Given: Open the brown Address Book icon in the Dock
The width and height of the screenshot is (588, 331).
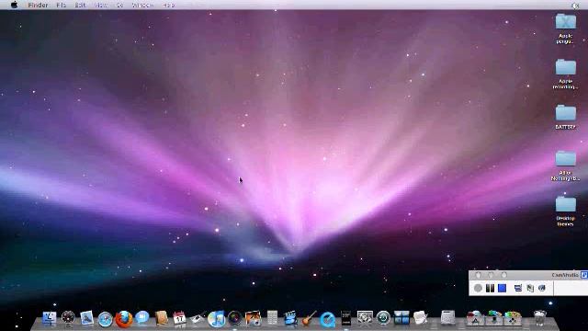Looking at the screenshot, I should coord(162,318).
